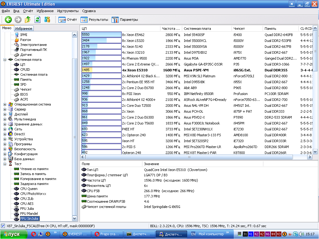The height and width of the screenshot is (239, 319).
Task: Click the volume speaker tray icon
Action: pos(301,234)
